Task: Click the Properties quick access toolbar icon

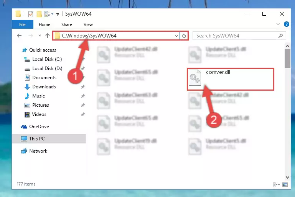Action: click(30, 14)
